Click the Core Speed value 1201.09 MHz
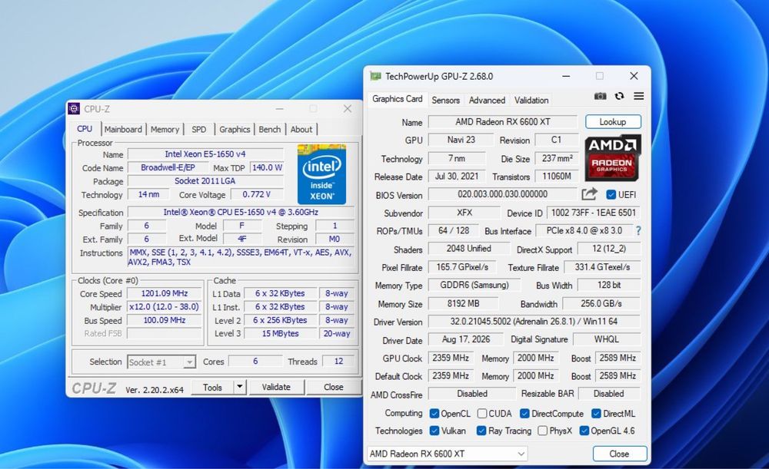This screenshot has height=469, width=769. pos(165,294)
